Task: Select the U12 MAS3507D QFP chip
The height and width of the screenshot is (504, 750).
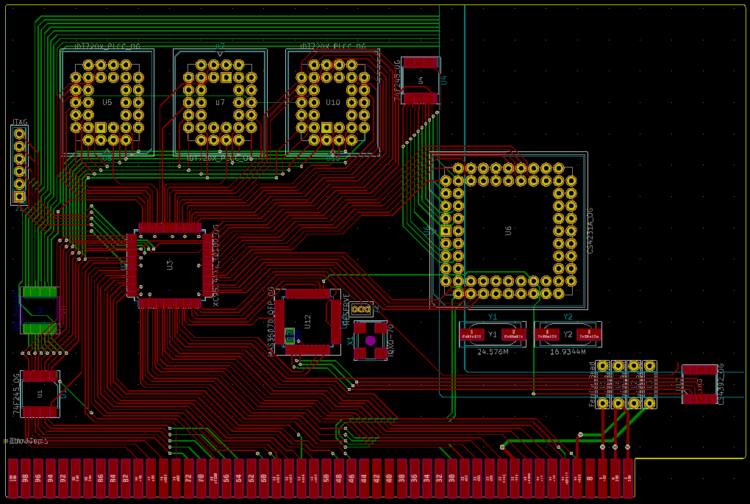Action: click(x=308, y=321)
